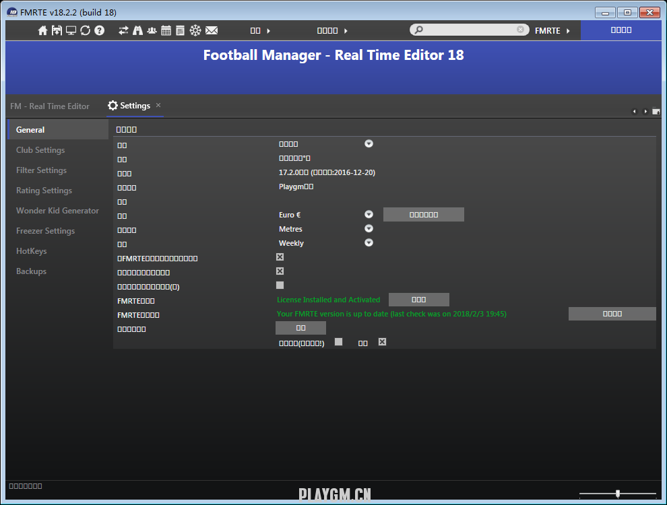Screen dimensions: 667x505
Task: Open the calendar icon in toolbar
Action: (x=166, y=30)
